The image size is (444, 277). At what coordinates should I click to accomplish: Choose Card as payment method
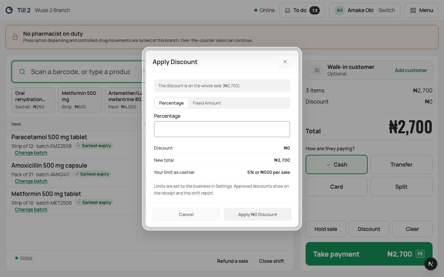point(336,187)
